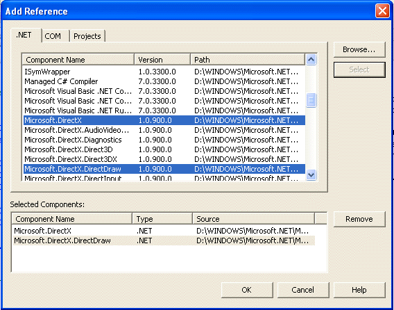Image resolution: width=394 pixels, height=310 pixels.
Task: Select the Managed C# Compiler row
Action: (164, 81)
